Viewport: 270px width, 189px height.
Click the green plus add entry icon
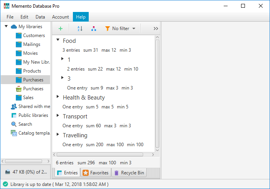click(61, 29)
